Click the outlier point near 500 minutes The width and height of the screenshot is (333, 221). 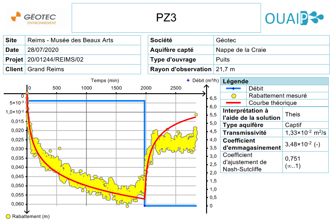(x=60, y=148)
